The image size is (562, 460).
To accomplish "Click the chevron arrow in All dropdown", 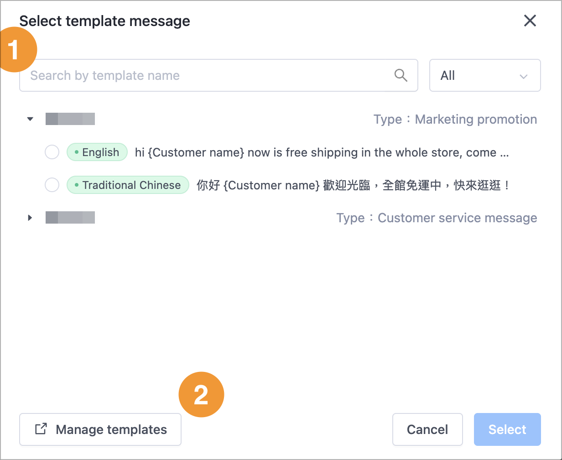I will [523, 76].
